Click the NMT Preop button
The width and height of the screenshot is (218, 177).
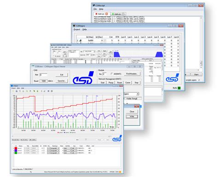tap(111, 82)
